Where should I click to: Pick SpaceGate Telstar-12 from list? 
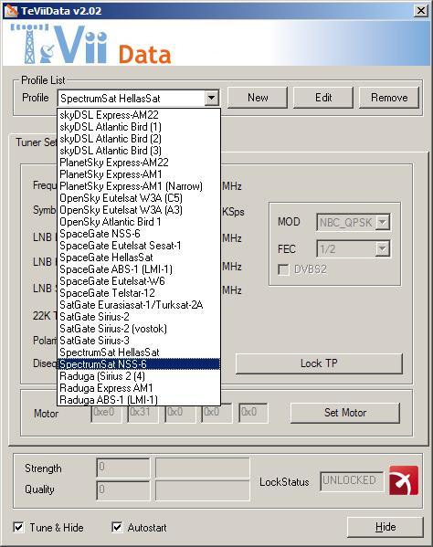139,293
